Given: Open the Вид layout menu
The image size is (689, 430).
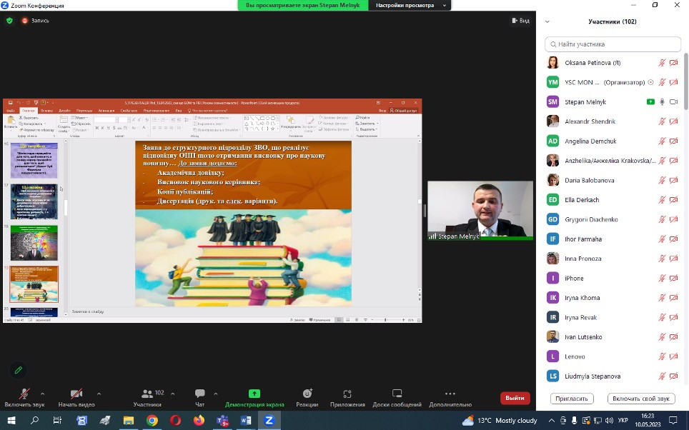Looking at the screenshot, I should click(x=521, y=21).
